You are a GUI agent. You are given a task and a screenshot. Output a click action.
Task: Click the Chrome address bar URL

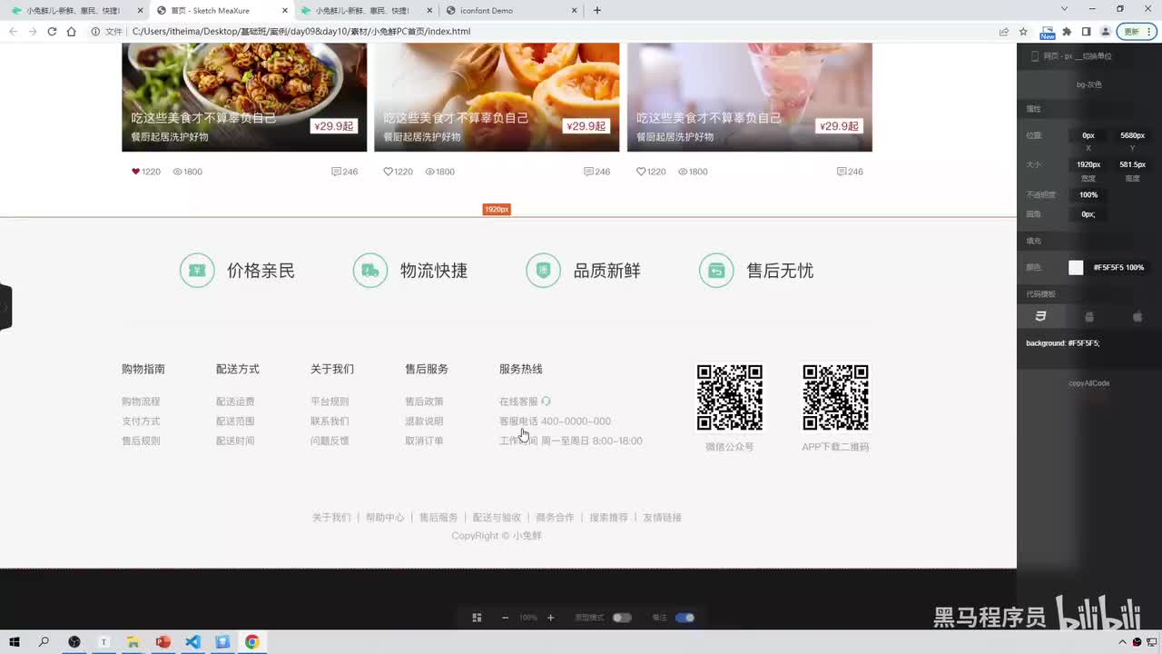(301, 32)
